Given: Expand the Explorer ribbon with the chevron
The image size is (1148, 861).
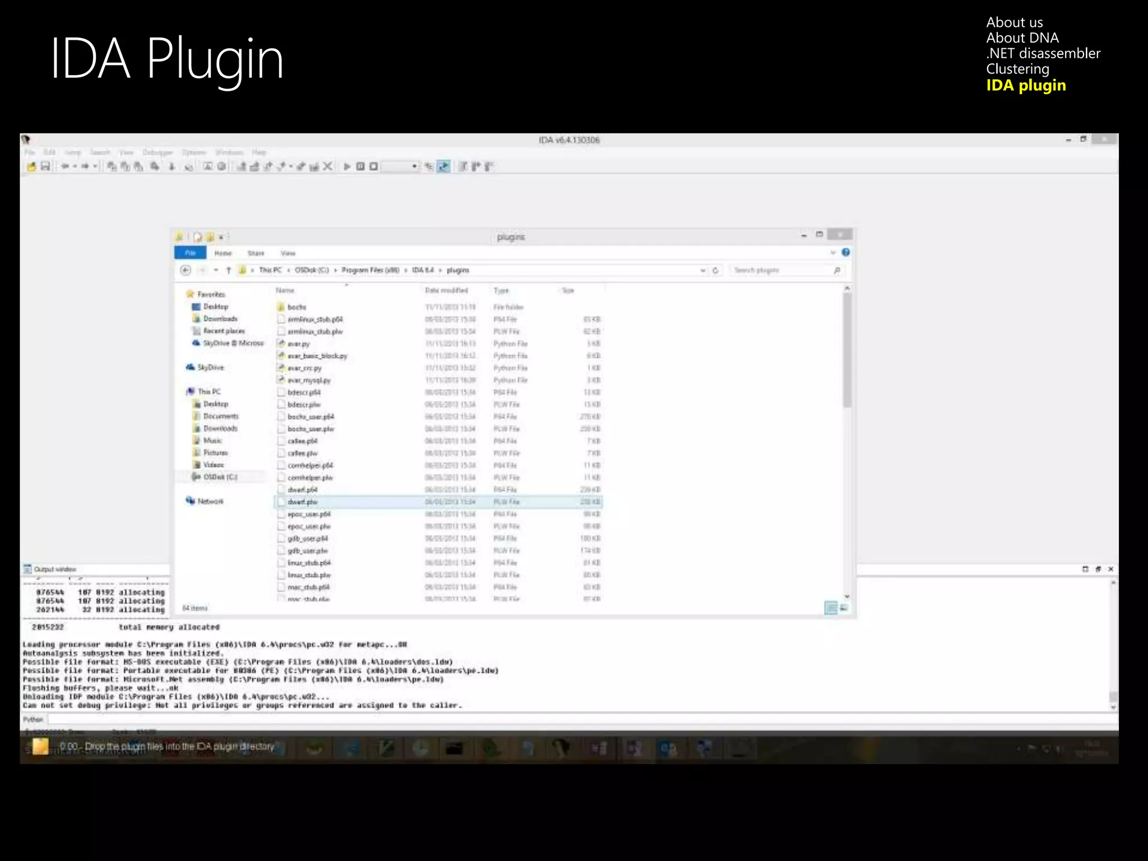Looking at the screenshot, I should (833, 253).
